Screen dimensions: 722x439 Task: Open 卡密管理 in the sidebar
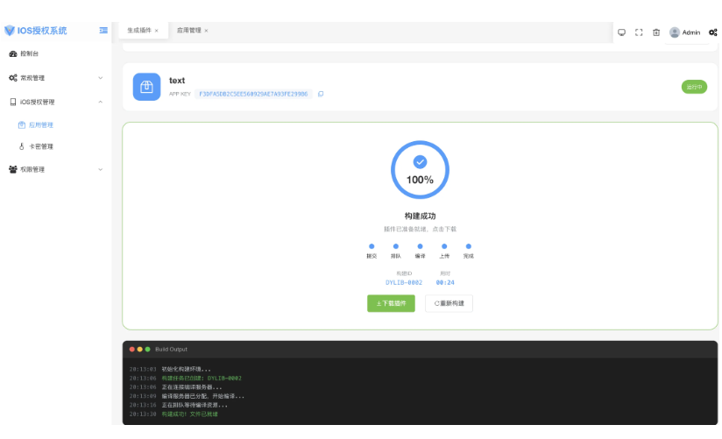pyautogui.click(x=41, y=146)
